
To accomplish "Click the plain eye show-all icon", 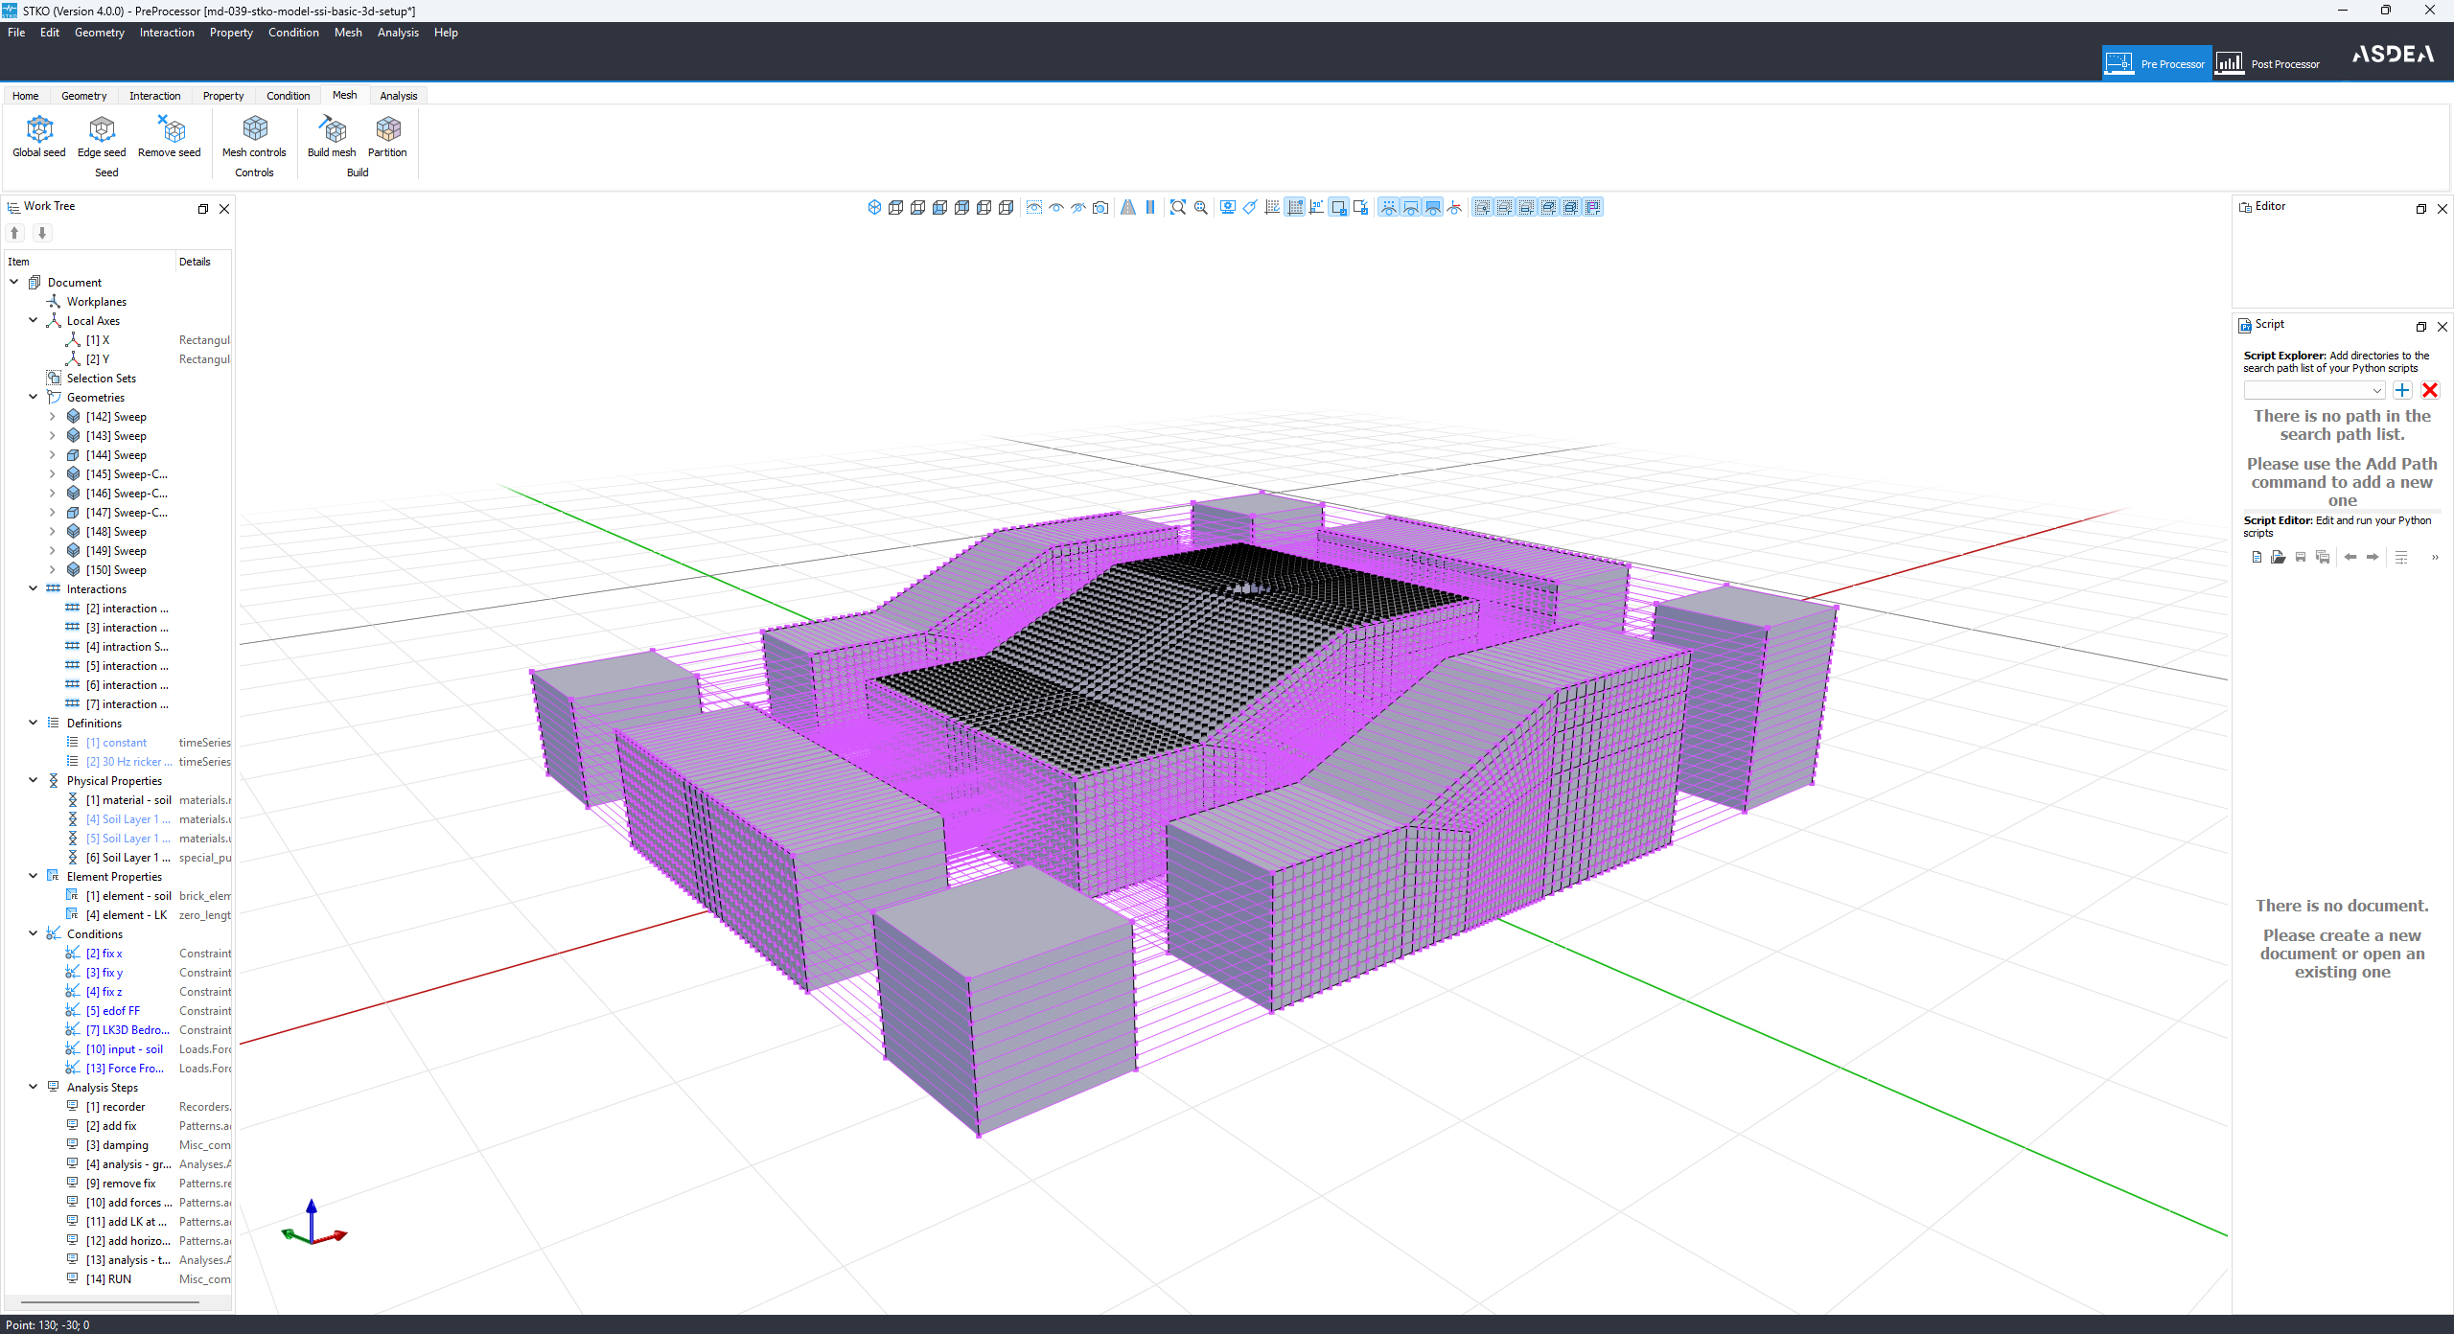I will pyautogui.click(x=1056, y=207).
